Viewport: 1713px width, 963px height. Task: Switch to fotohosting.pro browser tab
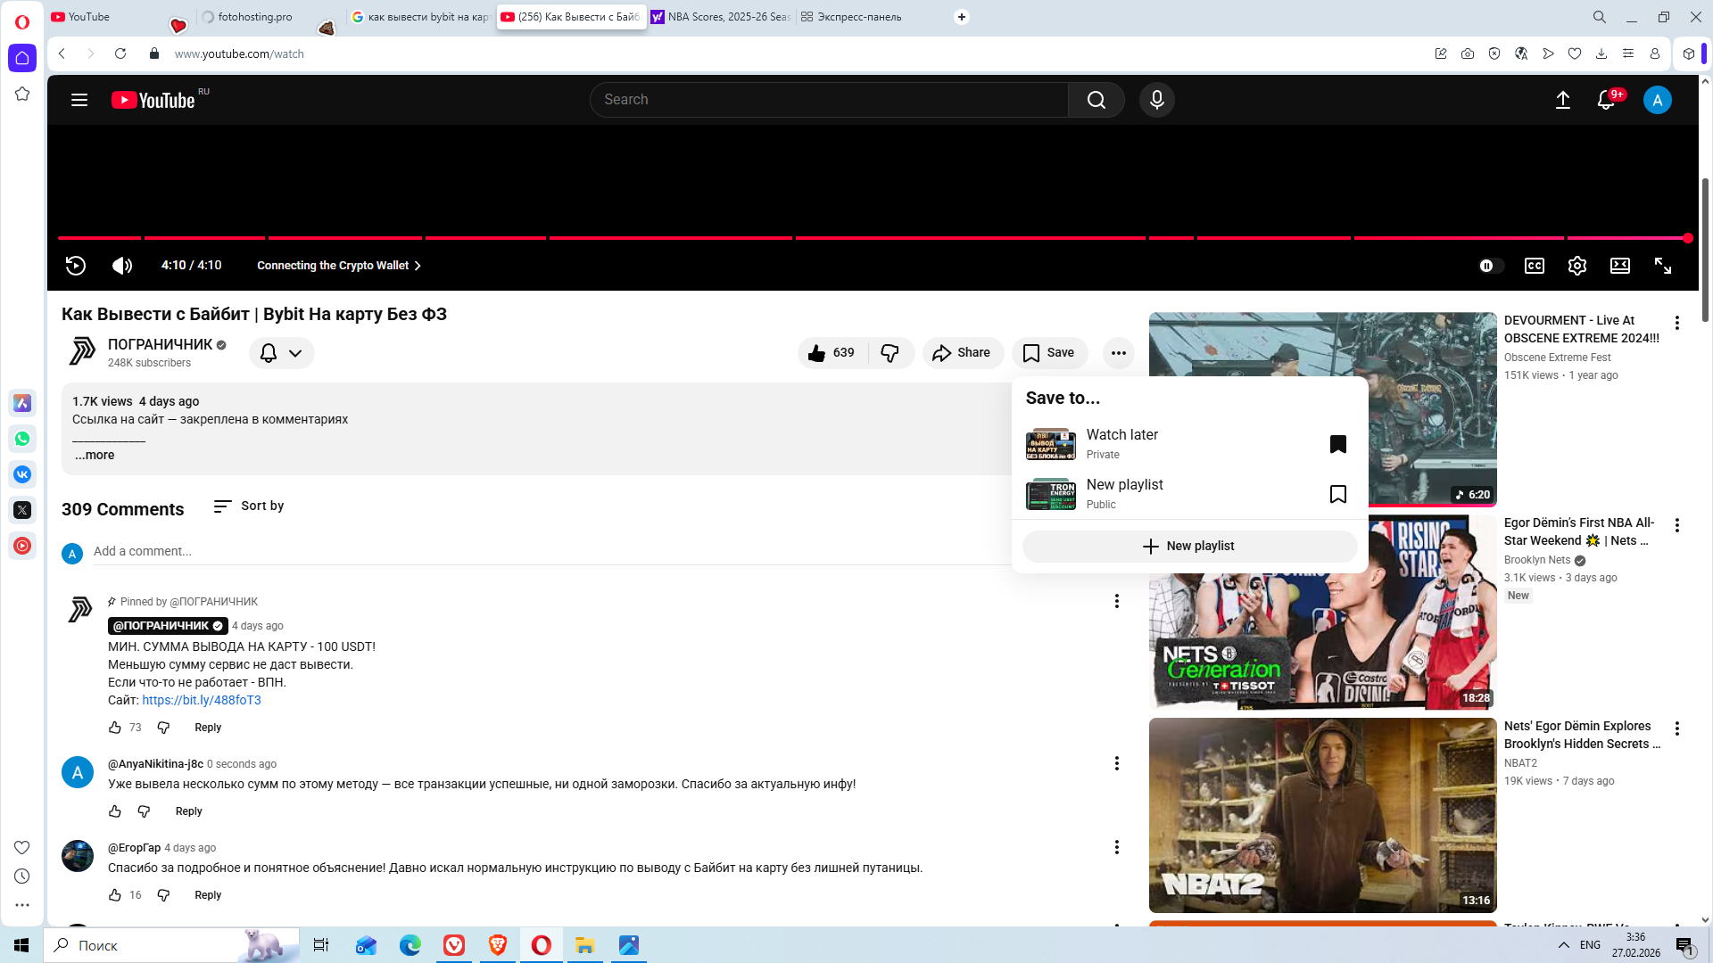click(x=254, y=17)
